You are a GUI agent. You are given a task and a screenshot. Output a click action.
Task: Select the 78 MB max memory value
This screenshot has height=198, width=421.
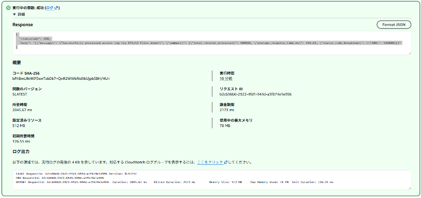(x=225, y=126)
